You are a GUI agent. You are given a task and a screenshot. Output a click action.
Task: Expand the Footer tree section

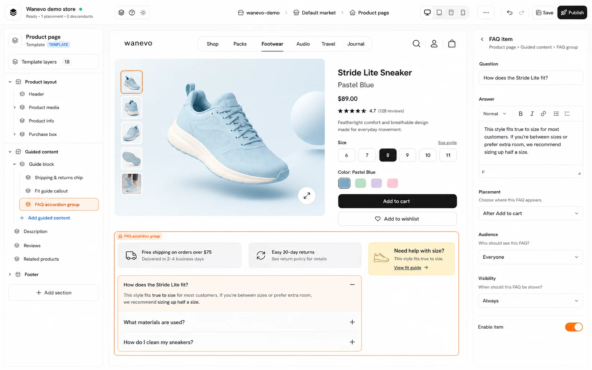[x=10, y=275]
